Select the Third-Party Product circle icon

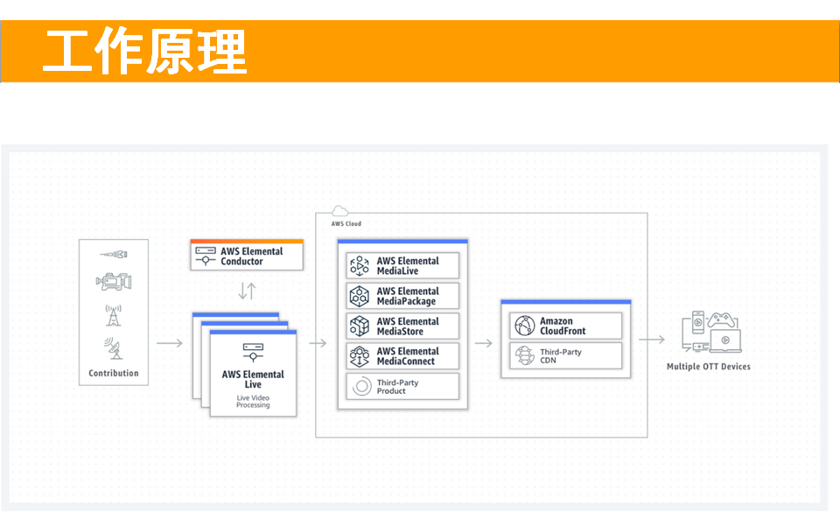coord(361,386)
